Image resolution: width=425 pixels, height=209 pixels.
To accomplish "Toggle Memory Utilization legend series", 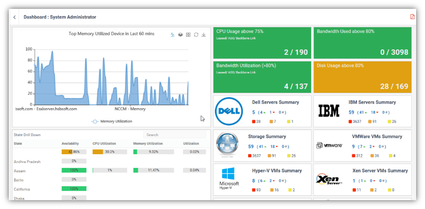I will pos(112,121).
